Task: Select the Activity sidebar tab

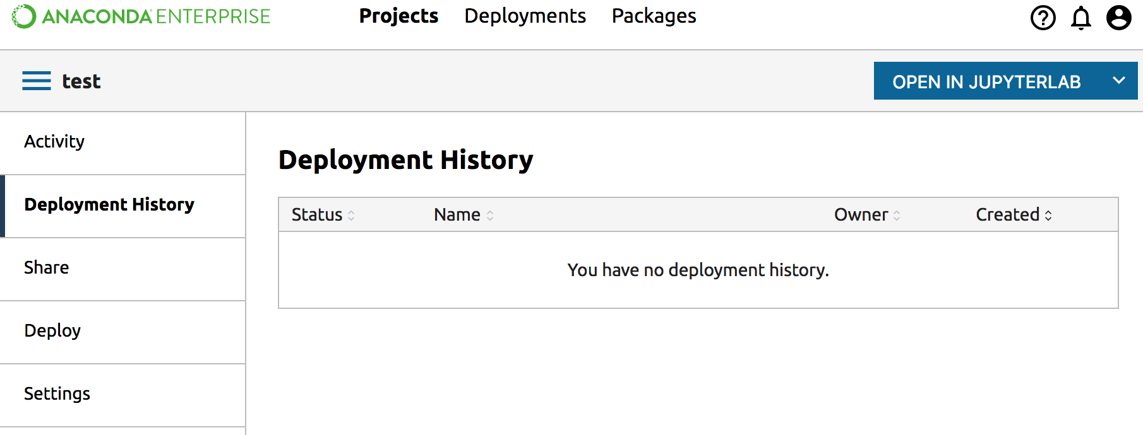Action: coord(54,142)
